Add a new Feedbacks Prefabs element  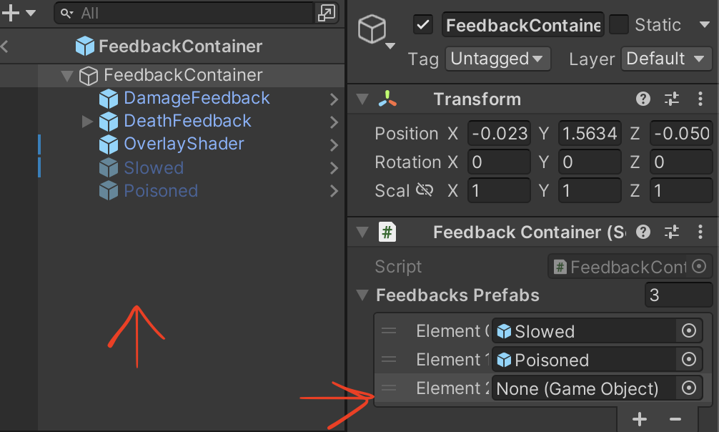click(x=640, y=419)
